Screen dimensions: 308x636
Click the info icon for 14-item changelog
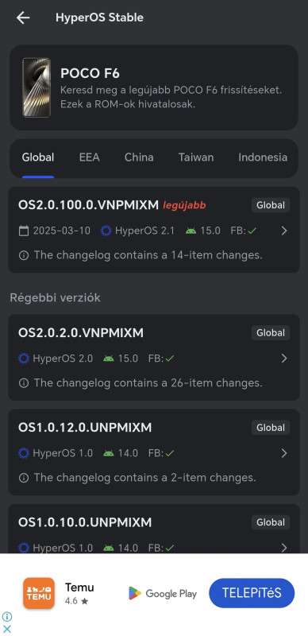[x=24, y=255]
